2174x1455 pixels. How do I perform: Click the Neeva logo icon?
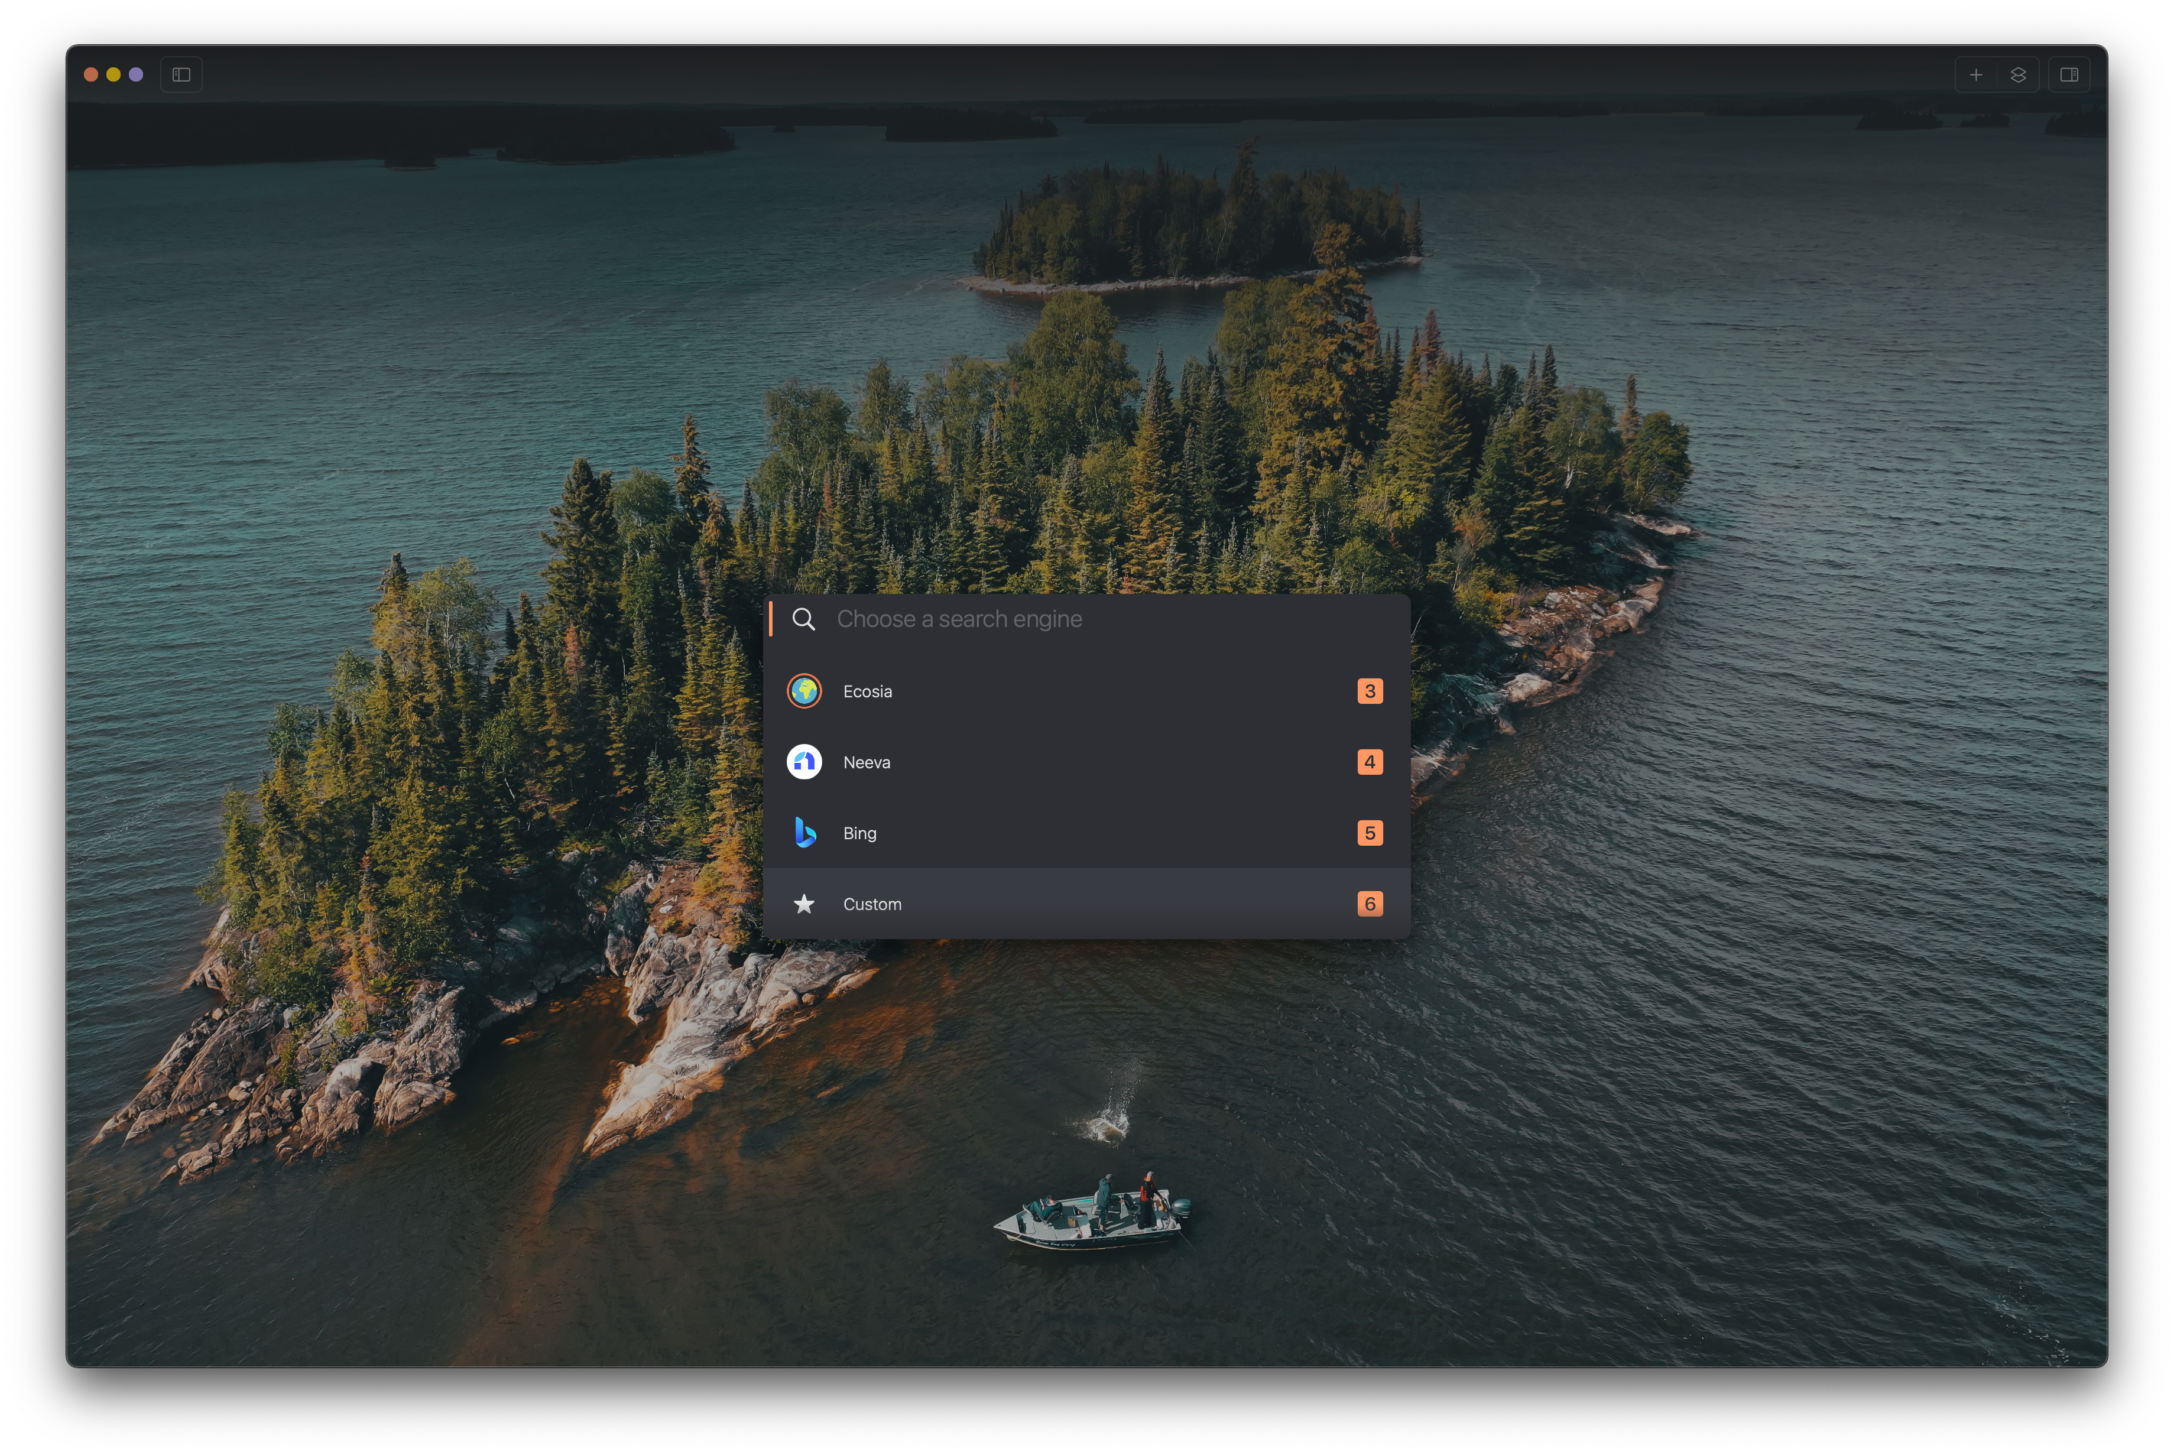tap(803, 762)
